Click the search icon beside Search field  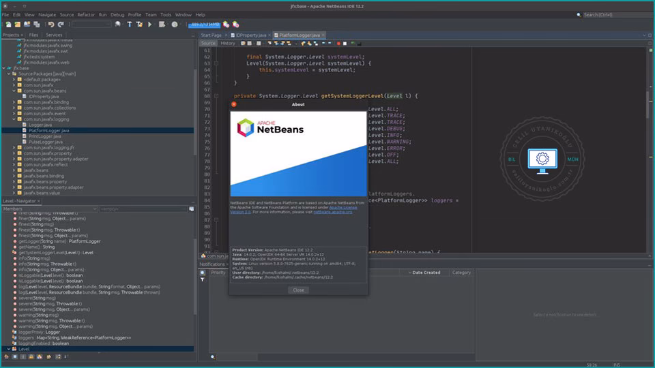pyautogui.click(x=579, y=14)
